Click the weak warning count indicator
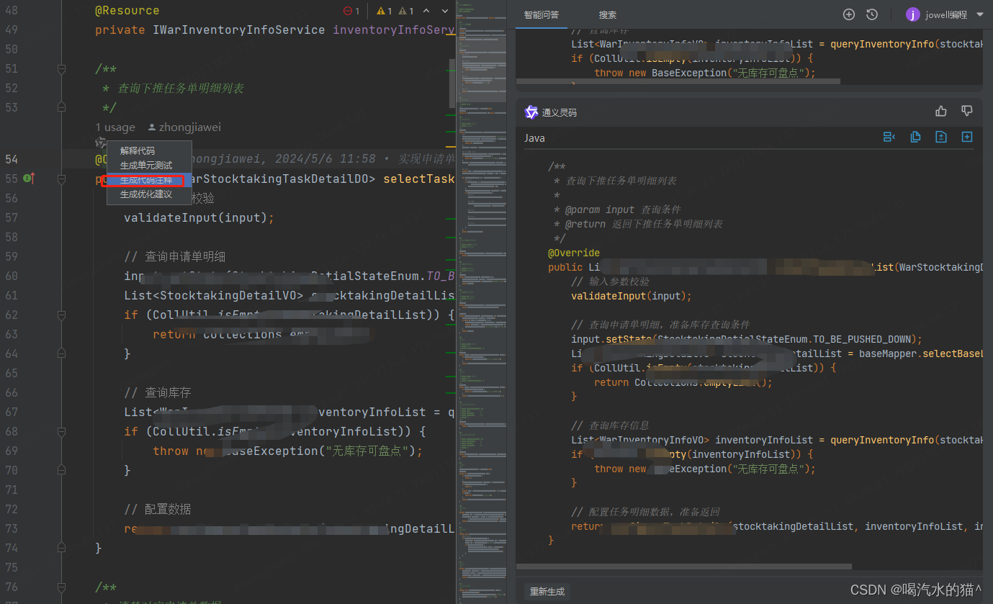 coord(407,11)
